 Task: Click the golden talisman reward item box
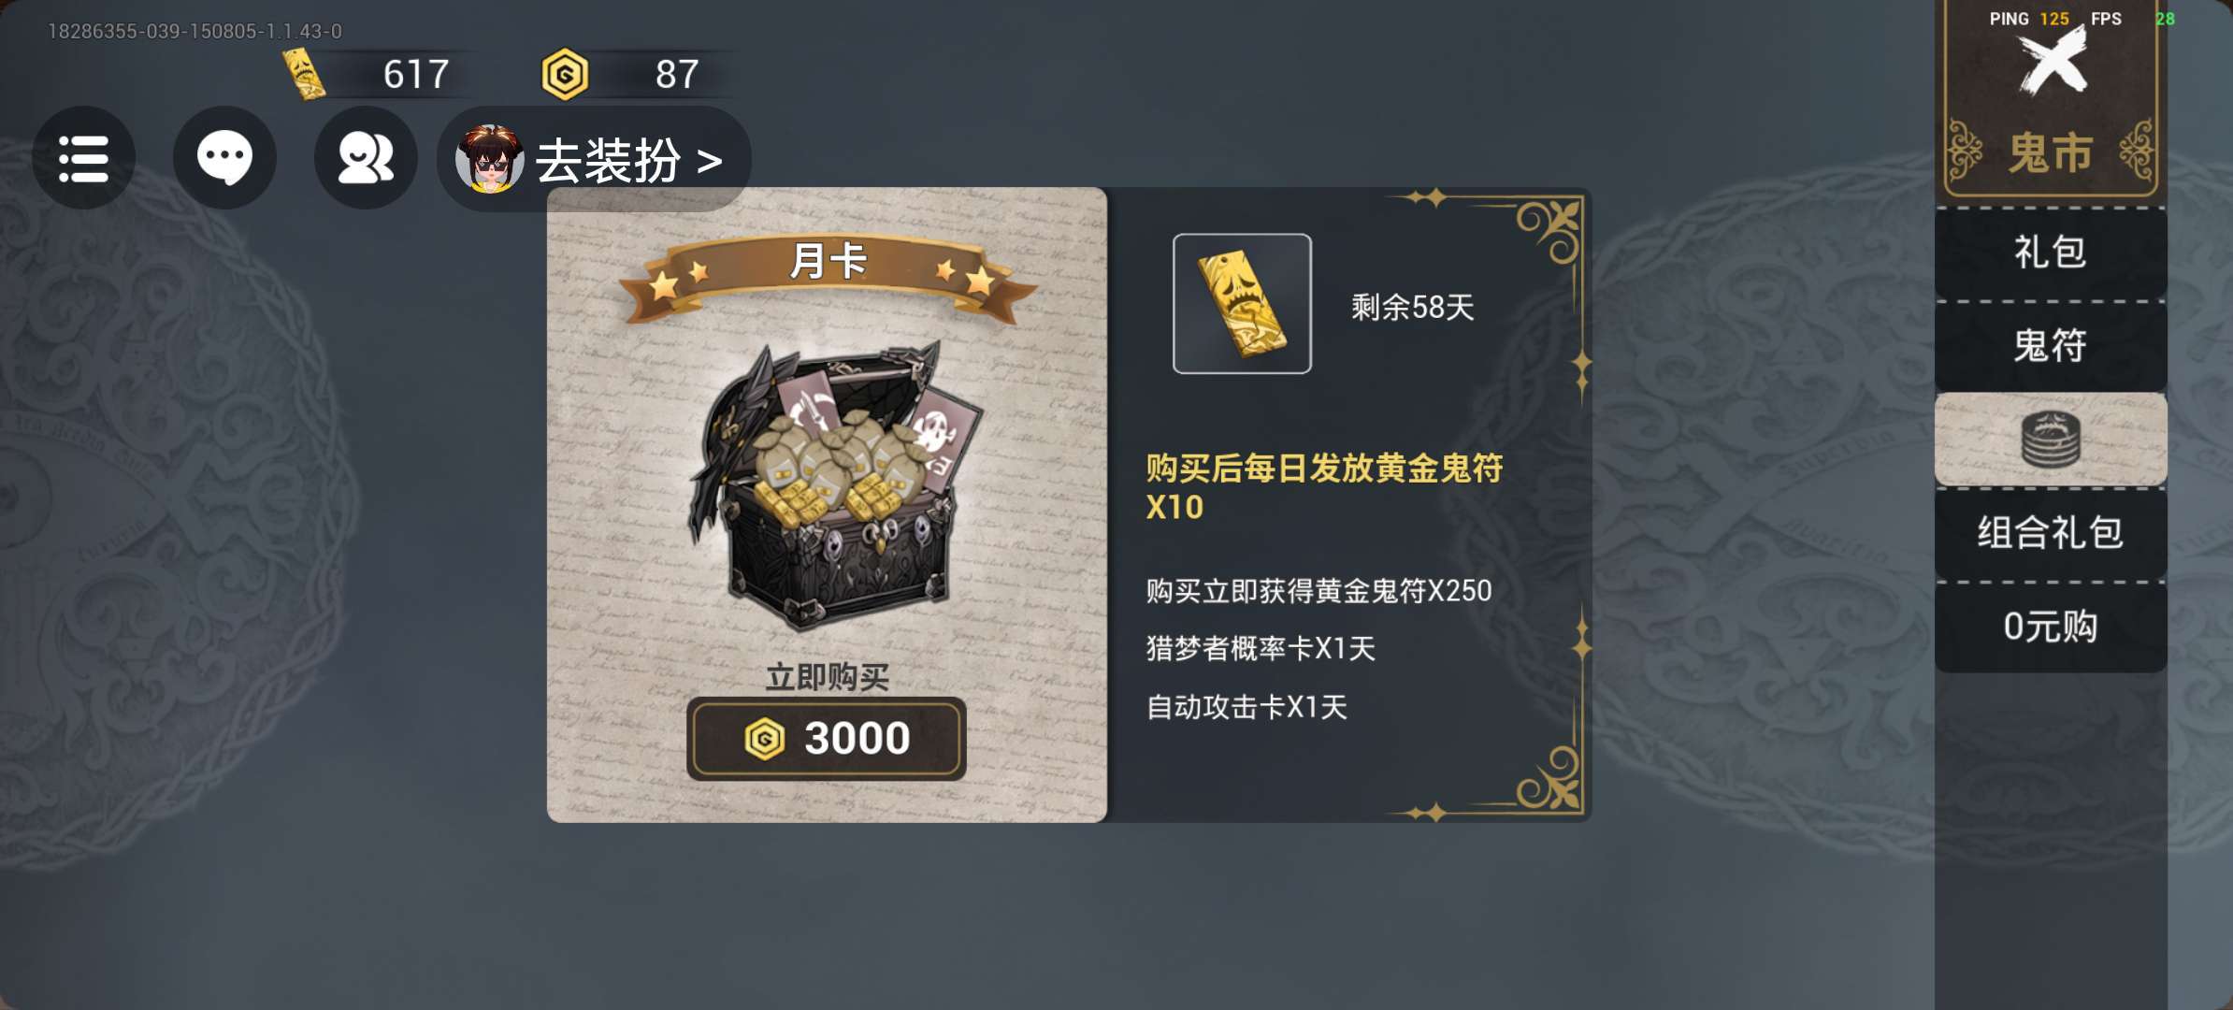(x=1242, y=304)
